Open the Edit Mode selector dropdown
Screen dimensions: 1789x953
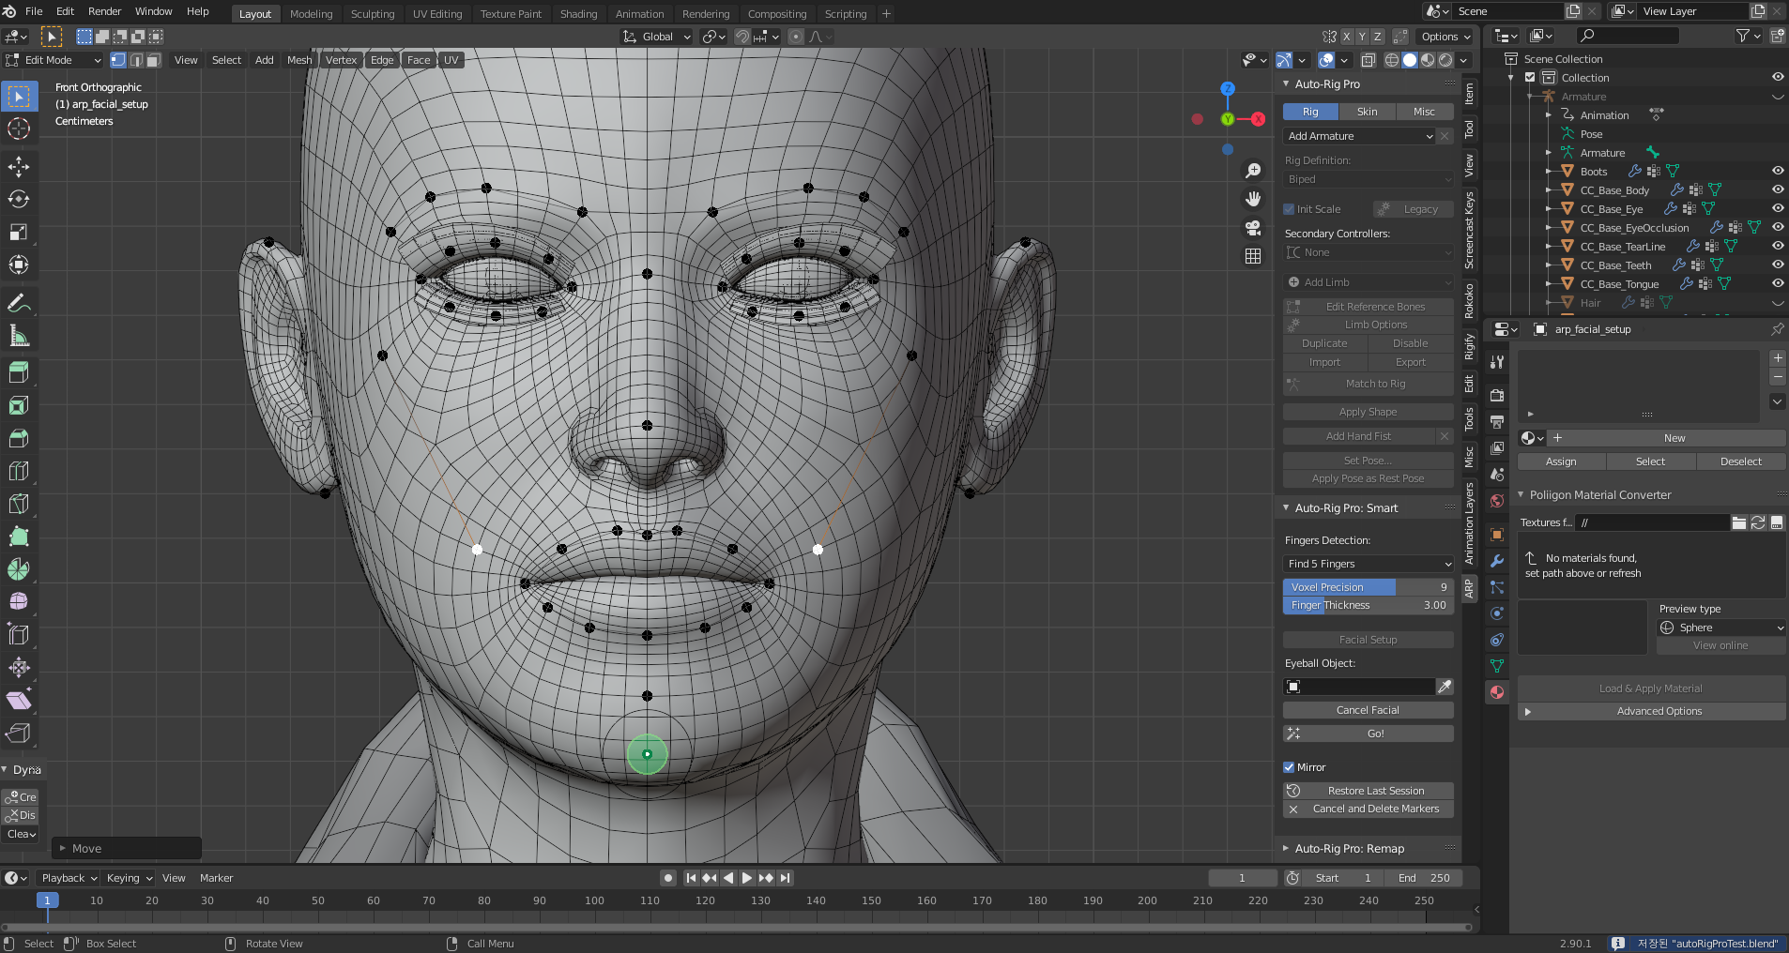(x=54, y=60)
